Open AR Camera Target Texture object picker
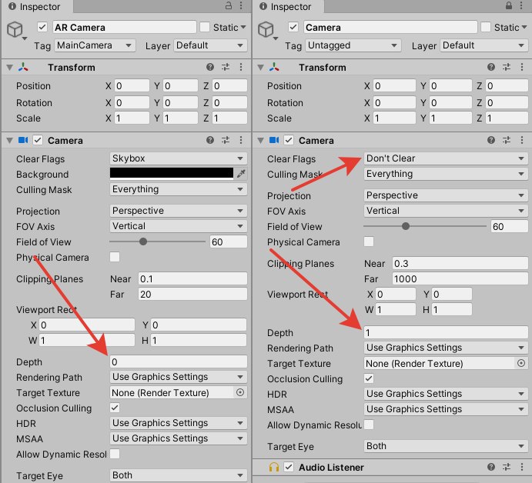This screenshot has height=483, width=532. (240, 392)
